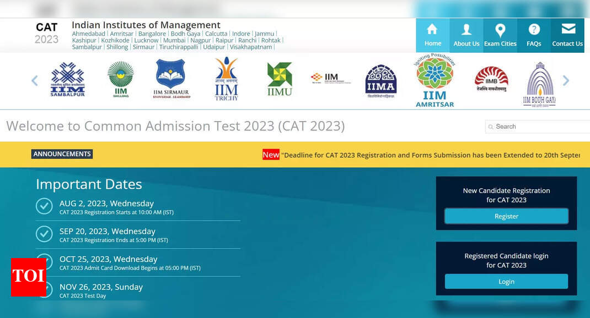Select the IIMA Ahmedabad logo
590x318 pixels.
(x=381, y=81)
